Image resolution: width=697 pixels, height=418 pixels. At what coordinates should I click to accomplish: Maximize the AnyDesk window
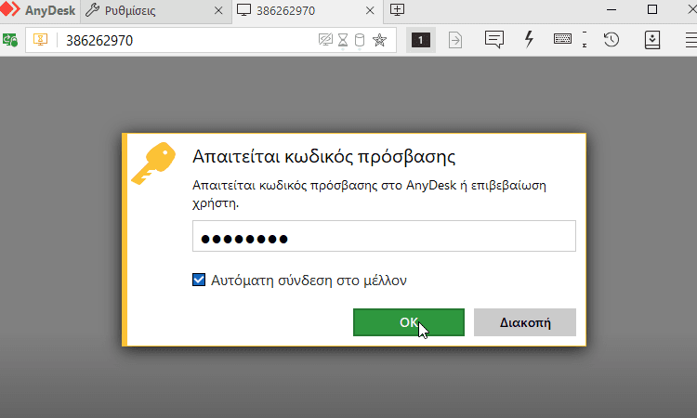(x=652, y=9)
